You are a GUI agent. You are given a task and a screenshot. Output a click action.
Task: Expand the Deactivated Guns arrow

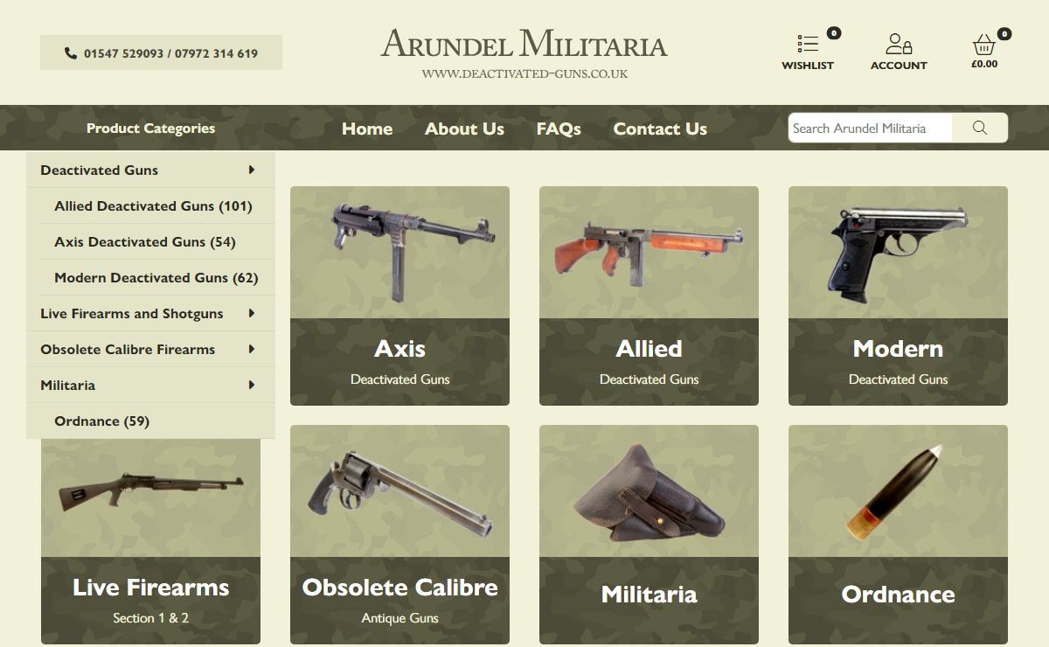click(252, 170)
